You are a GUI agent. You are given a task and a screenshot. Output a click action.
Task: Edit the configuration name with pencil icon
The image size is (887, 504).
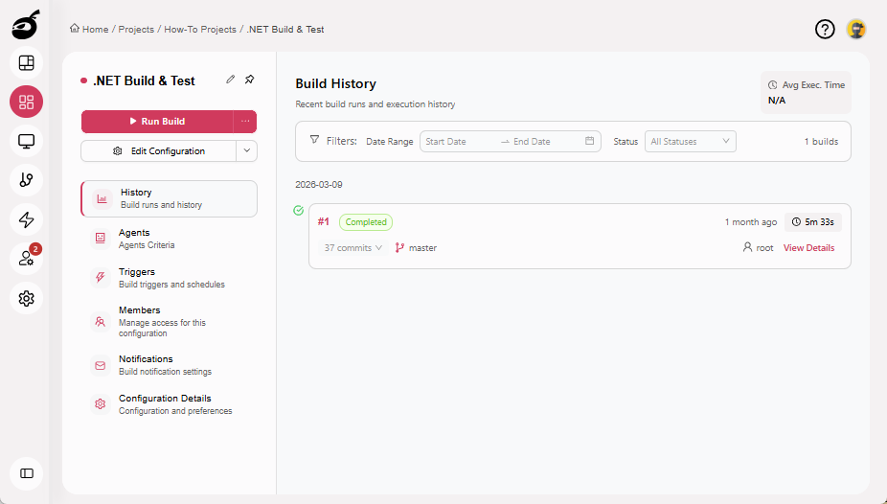(x=230, y=80)
